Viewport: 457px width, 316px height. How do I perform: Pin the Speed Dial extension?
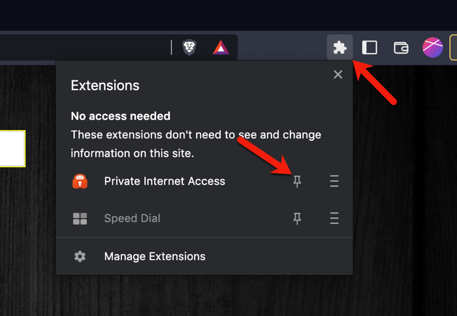click(x=297, y=219)
